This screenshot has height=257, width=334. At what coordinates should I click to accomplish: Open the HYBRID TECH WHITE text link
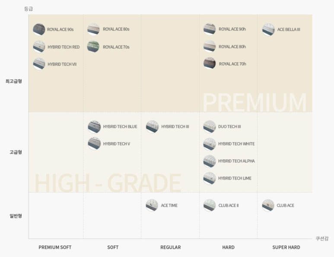[x=236, y=144]
